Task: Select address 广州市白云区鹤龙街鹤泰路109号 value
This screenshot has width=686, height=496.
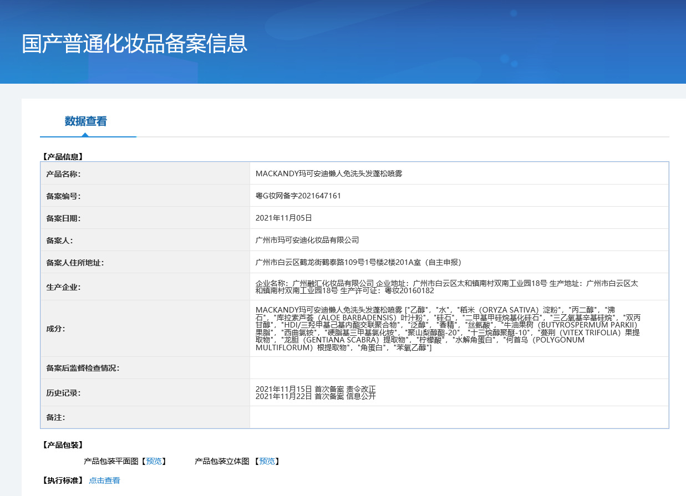Action: coord(358,262)
